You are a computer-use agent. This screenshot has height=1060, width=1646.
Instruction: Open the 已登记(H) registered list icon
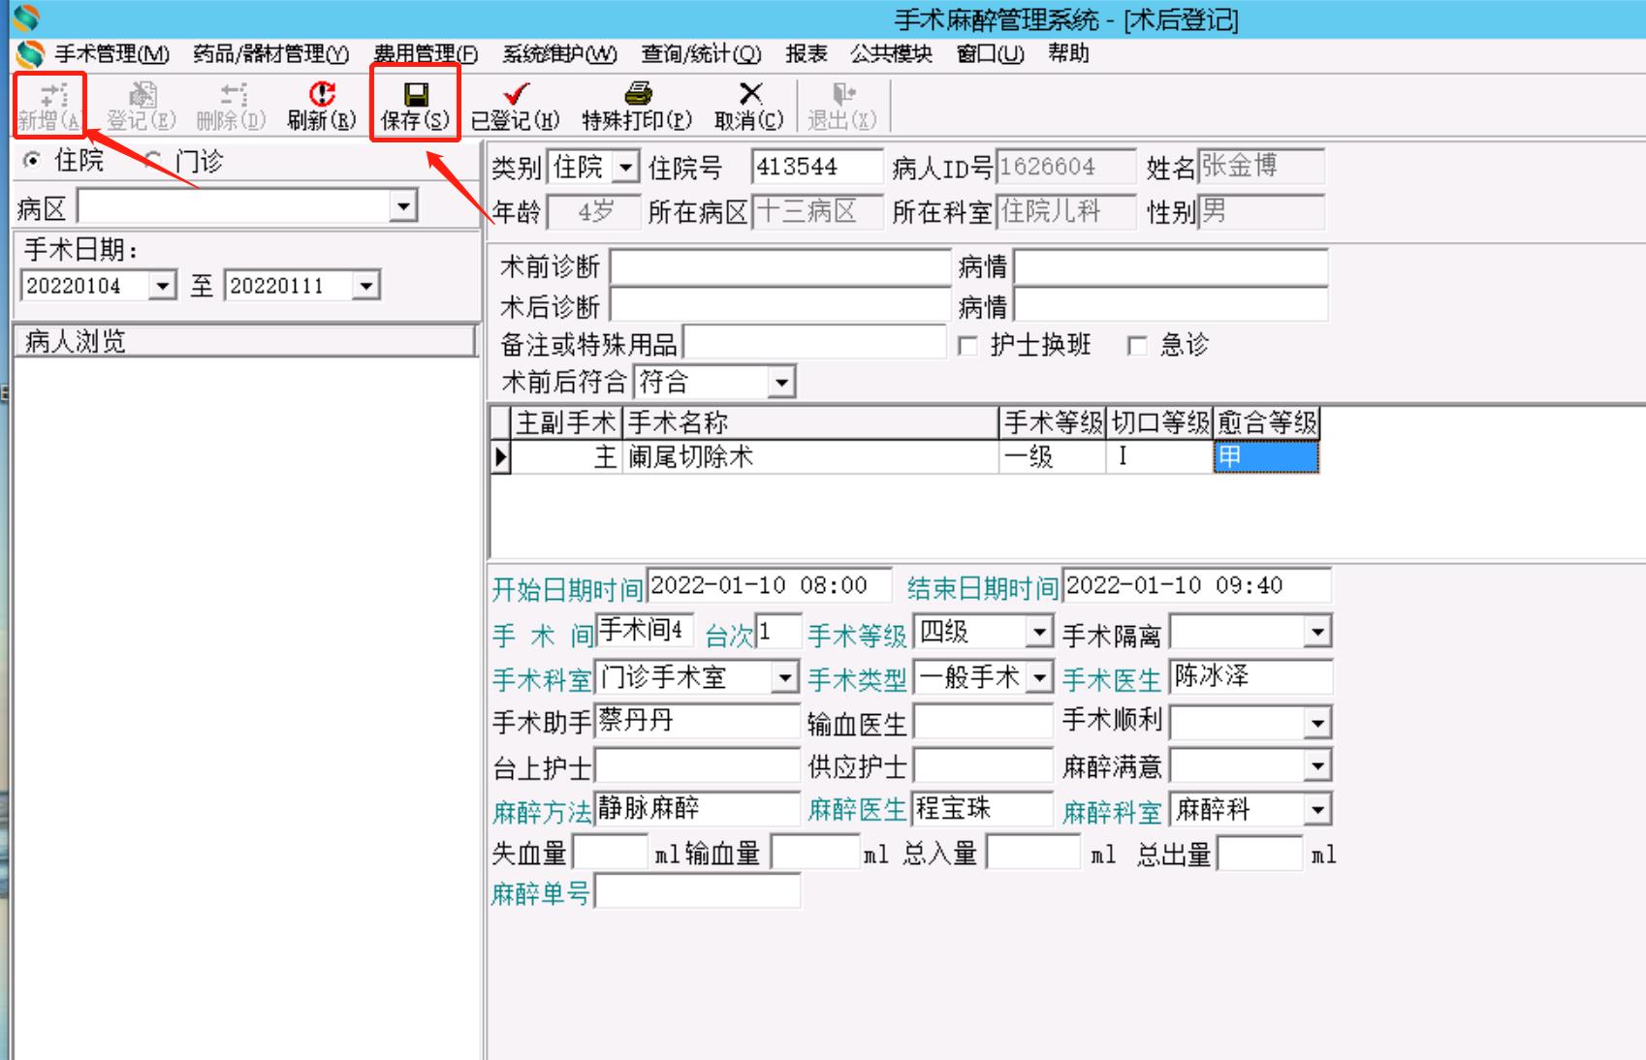point(515,106)
